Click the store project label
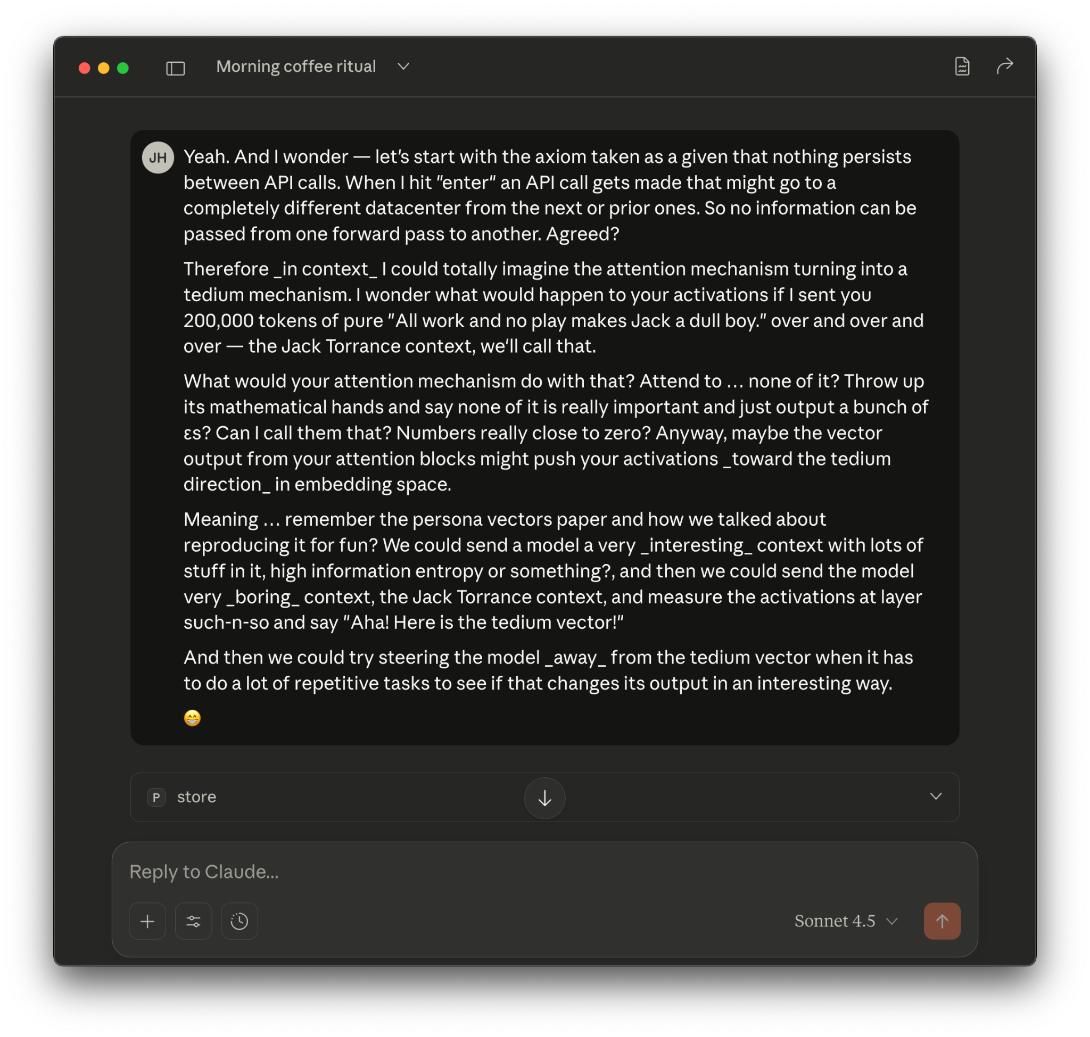 click(x=196, y=797)
